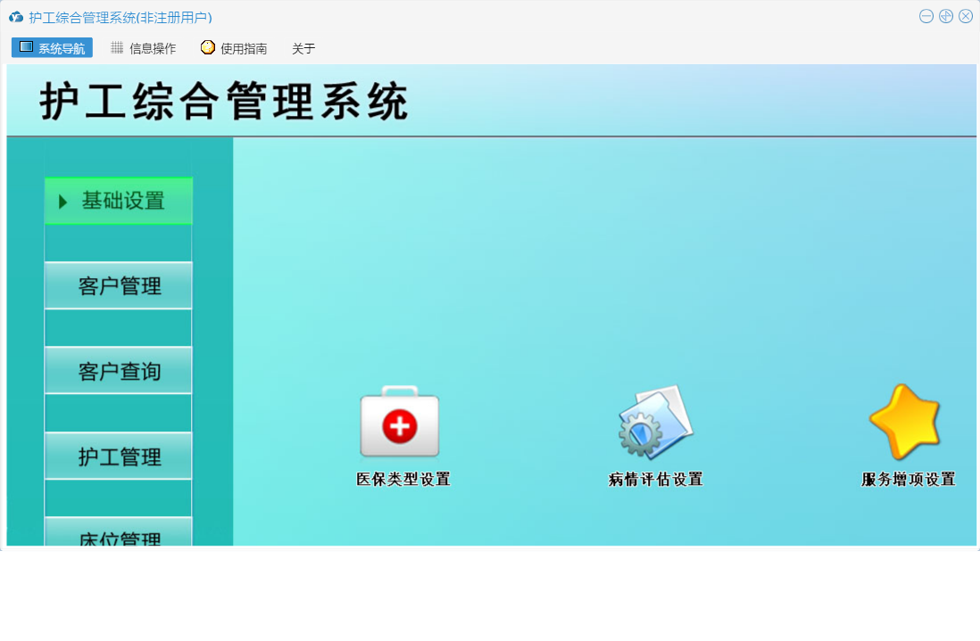Click the app logo icon in title bar
Screen dimensions: 980x641
16,18
